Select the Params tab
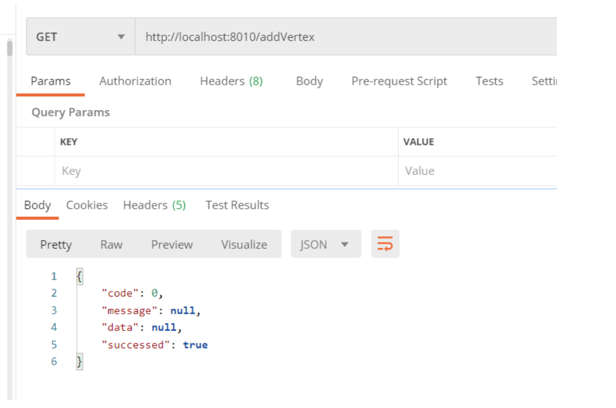Screen dimensions: 616x408 [51, 81]
